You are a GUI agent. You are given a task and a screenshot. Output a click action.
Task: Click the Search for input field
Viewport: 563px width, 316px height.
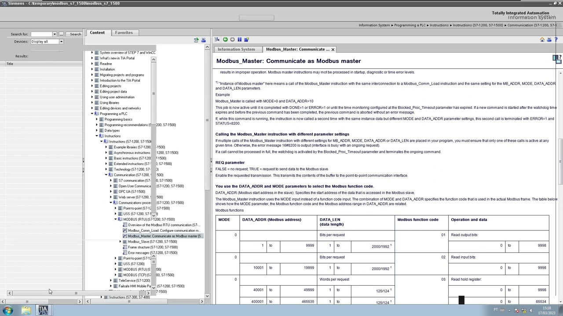41,34
